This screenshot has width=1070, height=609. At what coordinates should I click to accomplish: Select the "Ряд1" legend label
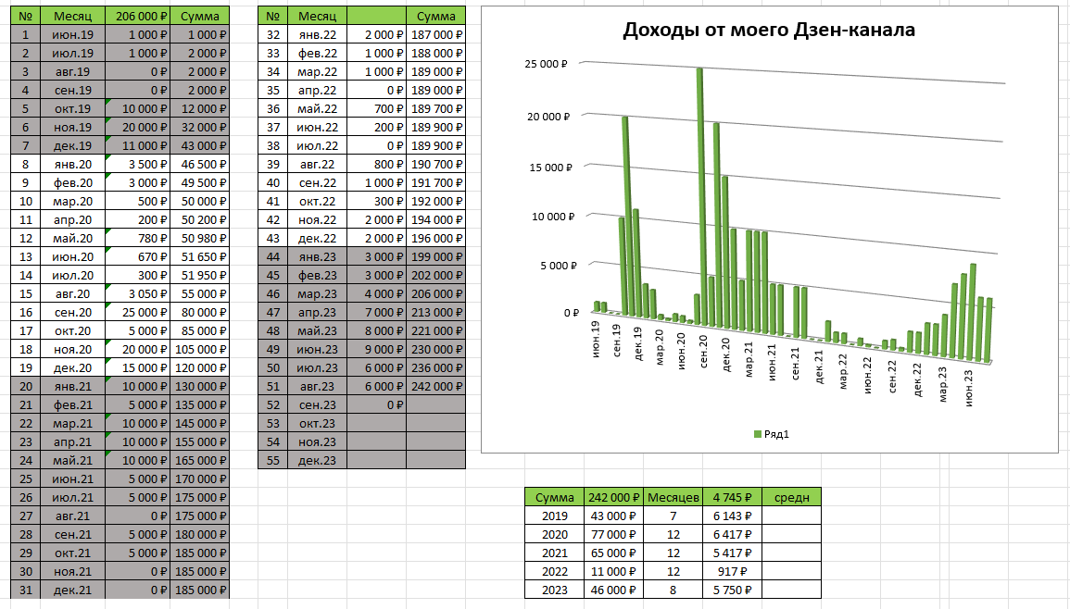click(776, 434)
